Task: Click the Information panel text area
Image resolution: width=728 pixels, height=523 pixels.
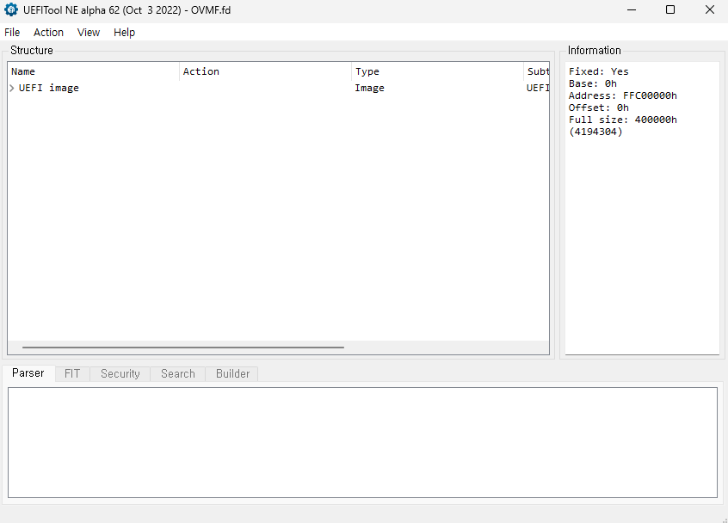Action: pyautogui.click(x=641, y=215)
